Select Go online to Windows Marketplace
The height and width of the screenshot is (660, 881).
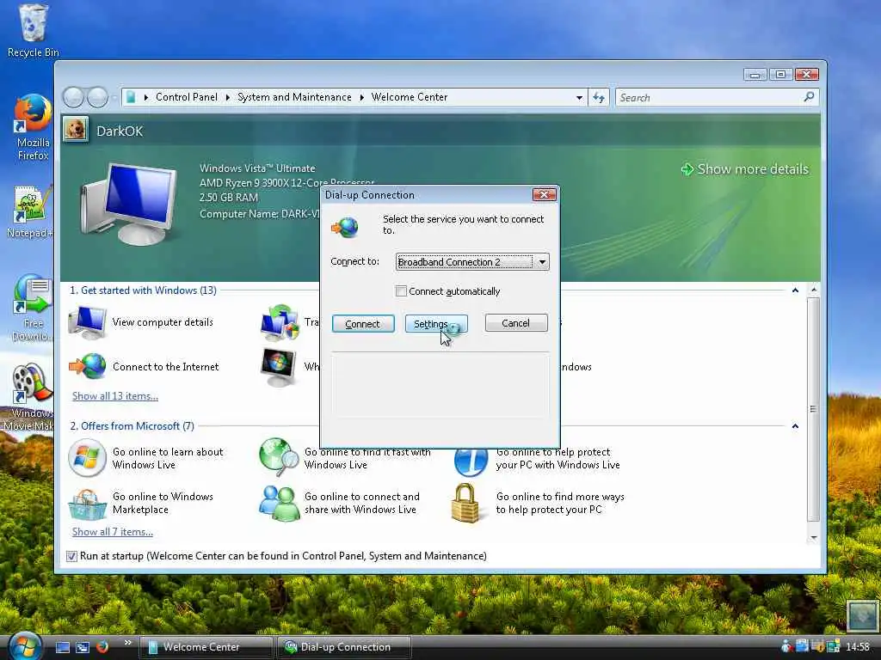163,503
